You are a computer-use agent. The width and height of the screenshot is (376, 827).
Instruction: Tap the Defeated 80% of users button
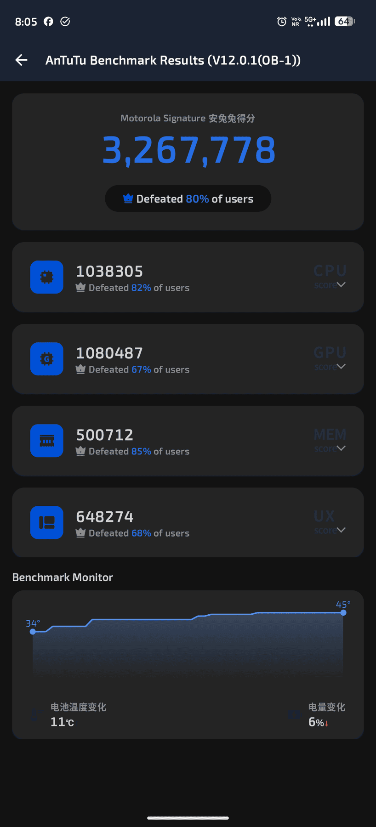(188, 198)
